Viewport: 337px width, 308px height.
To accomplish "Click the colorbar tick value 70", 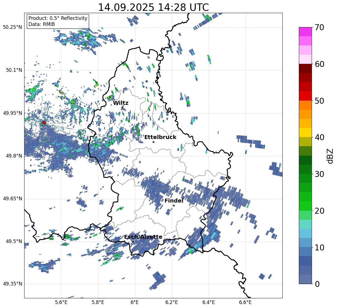I will (x=319, y=27).
